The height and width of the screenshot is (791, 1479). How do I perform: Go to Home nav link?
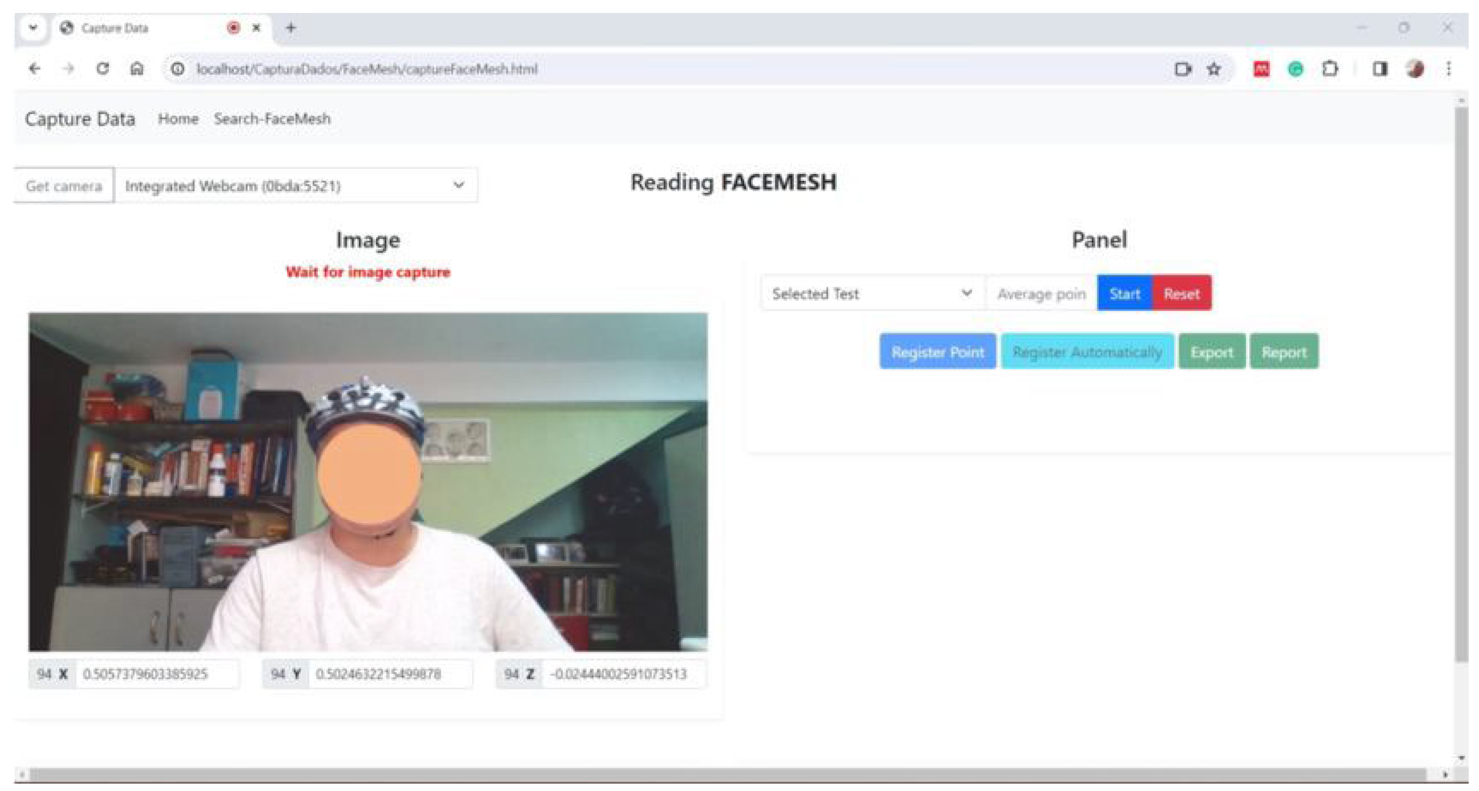178,119
